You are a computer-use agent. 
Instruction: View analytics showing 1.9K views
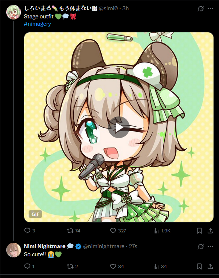pyautogui.click(x=156, y=231)
